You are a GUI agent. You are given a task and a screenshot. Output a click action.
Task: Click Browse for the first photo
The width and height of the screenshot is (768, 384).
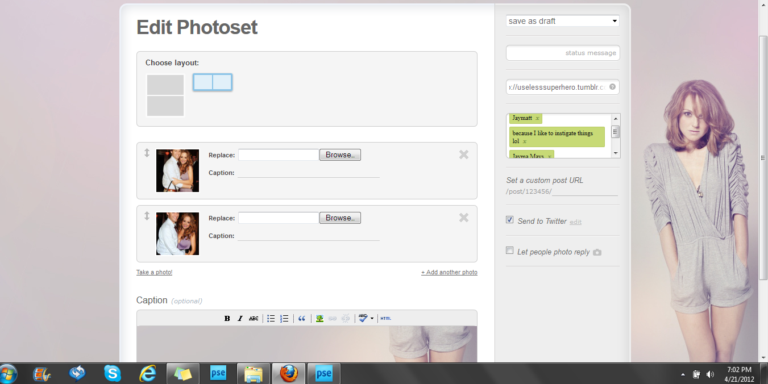(x=340, y=155)
